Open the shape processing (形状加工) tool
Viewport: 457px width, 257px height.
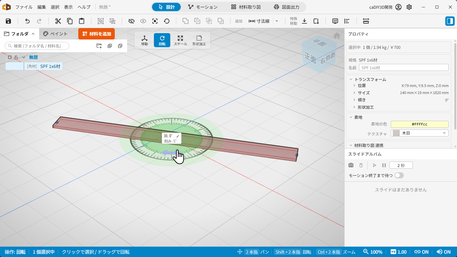199,40
